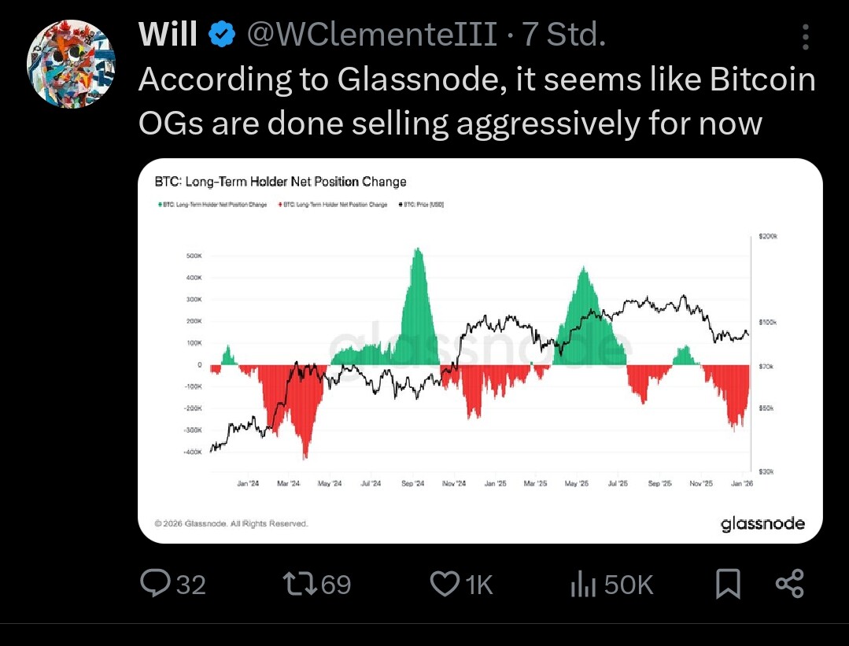This screenshot has height=646, width=849.
Task: Open Will's profile picture avatar
Action: pos(71,64)
